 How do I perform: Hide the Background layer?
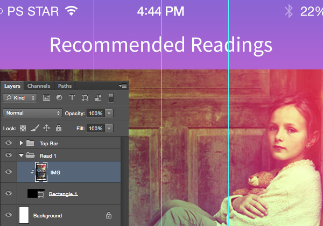9,215
